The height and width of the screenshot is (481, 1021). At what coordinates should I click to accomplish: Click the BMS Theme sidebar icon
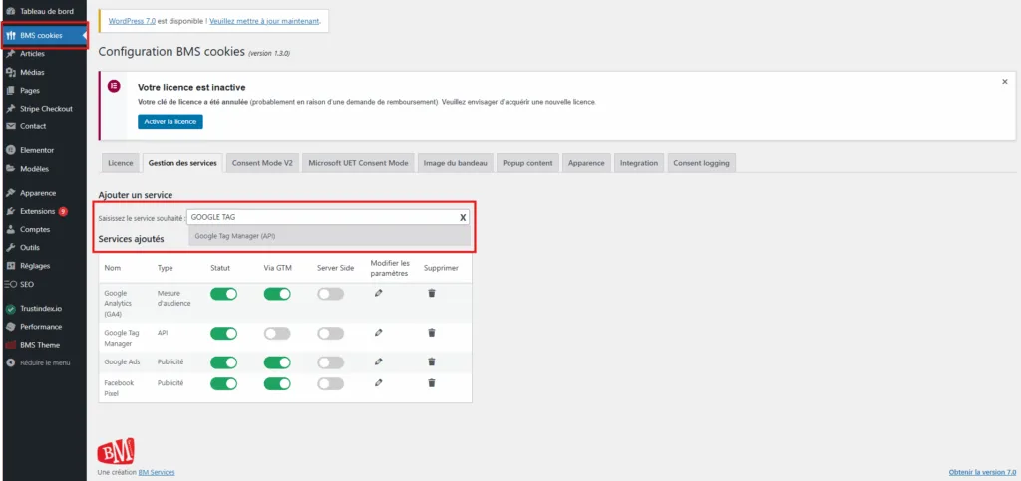[x=10, y=345]
